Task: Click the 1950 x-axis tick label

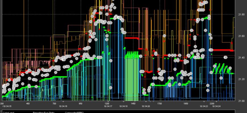Action: point(186,103)
